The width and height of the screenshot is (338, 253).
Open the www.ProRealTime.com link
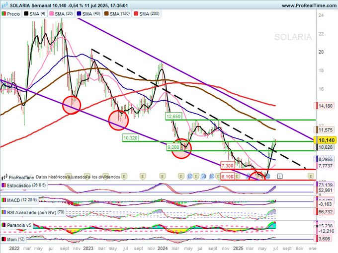[x=309, y=5]
